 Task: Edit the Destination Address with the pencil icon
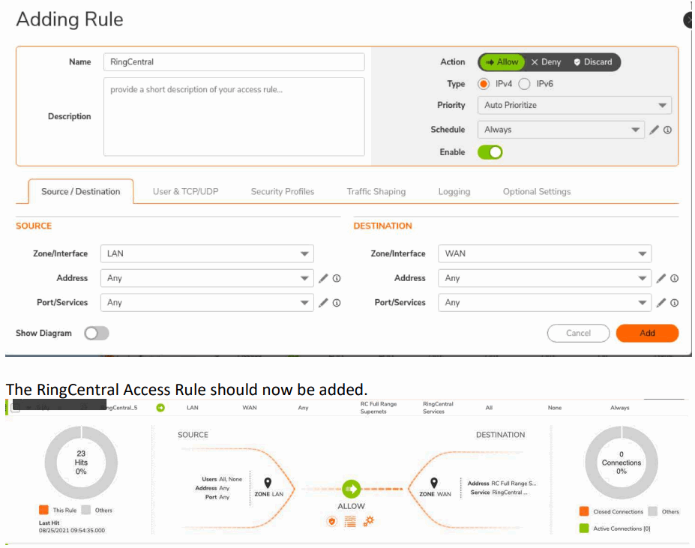(661, 278)
